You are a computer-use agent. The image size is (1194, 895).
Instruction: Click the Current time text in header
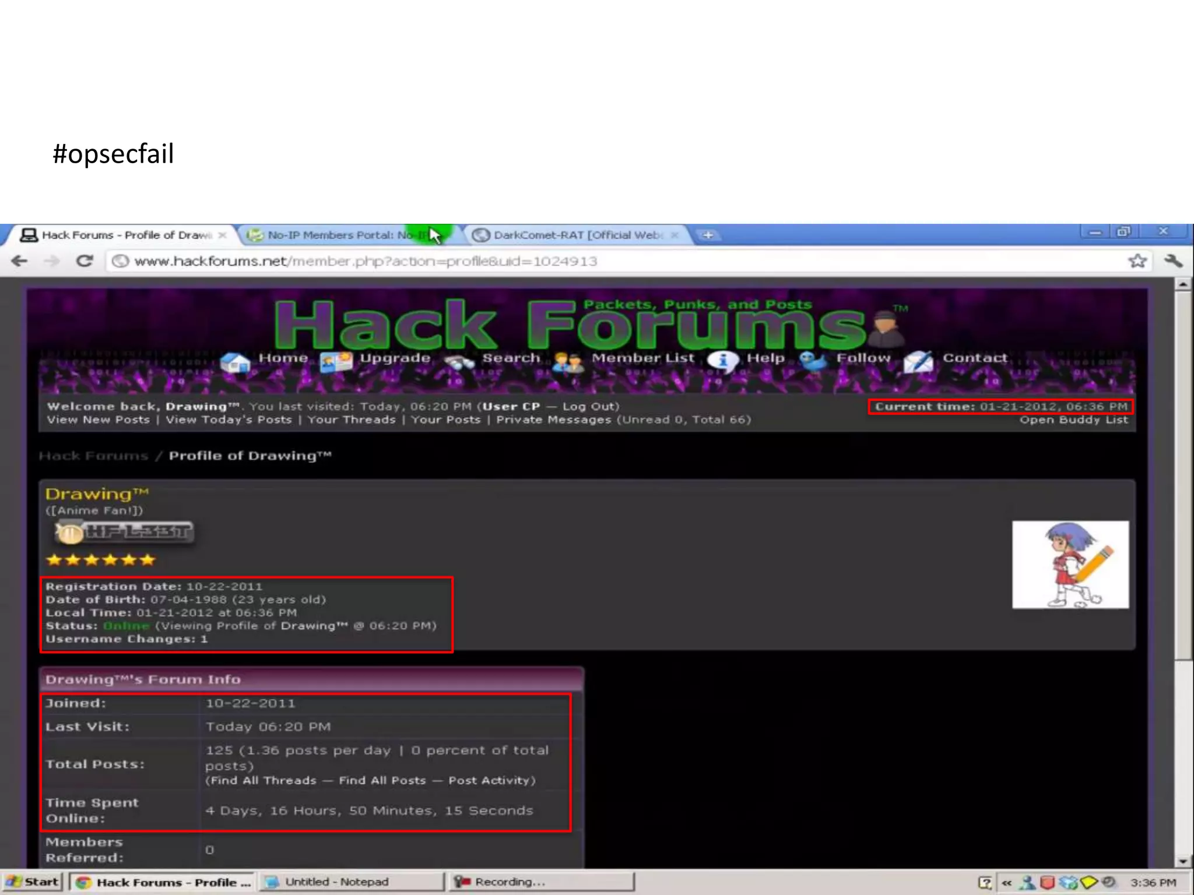click(x=1000, y=406)
